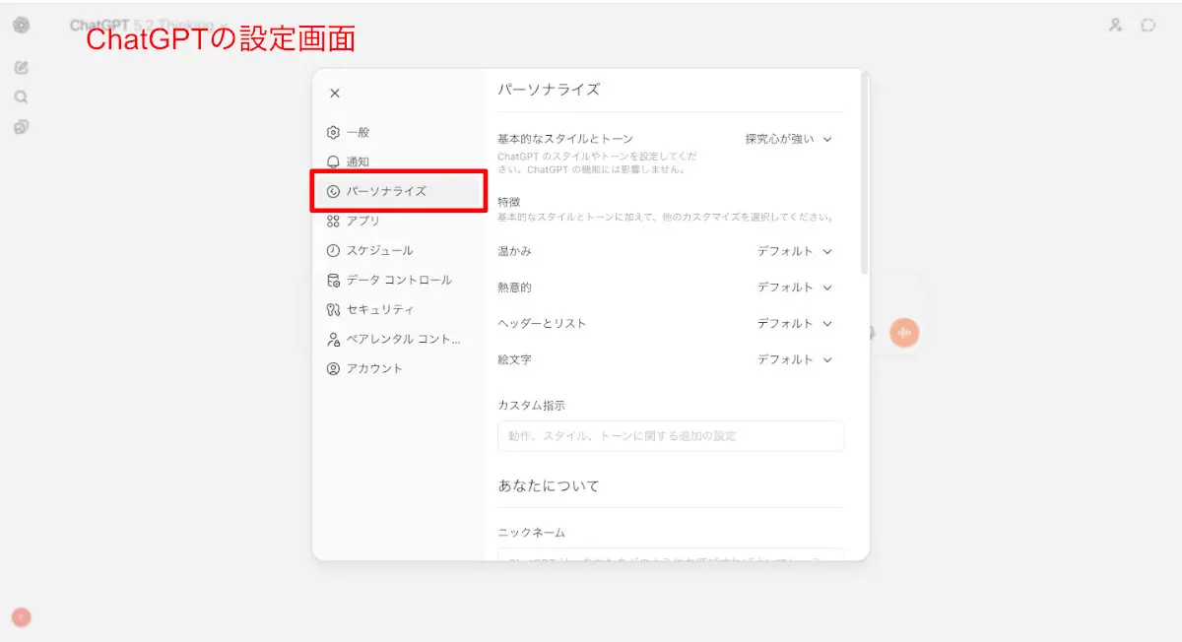This screenshot has width=1182, height=642.
Task: Start a new chat with pencil icon
Action: click(21, 68)
